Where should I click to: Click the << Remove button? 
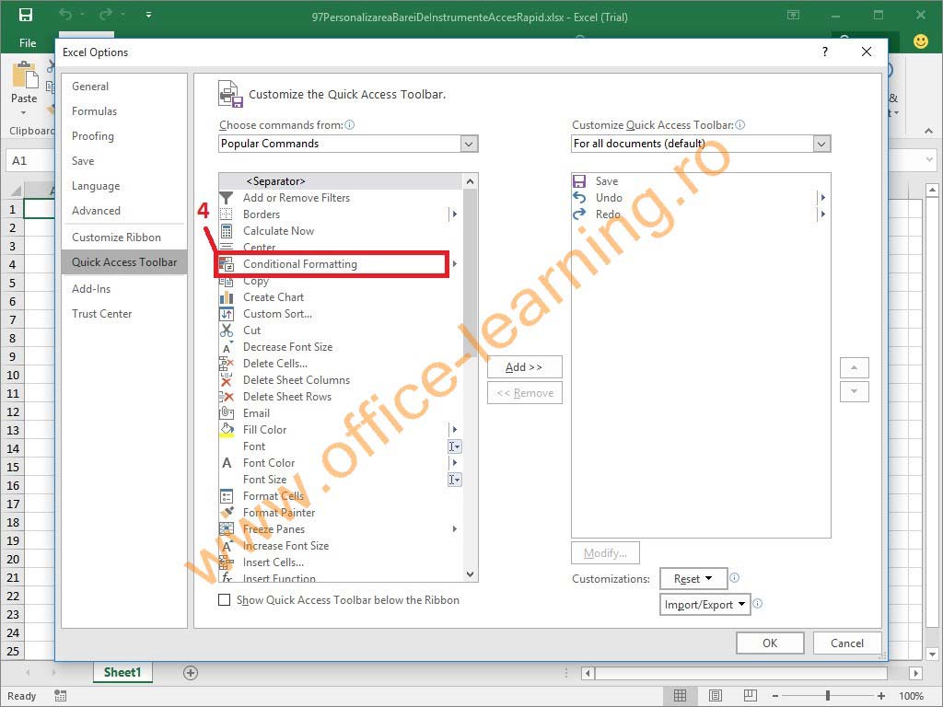(x=524, y=393)
